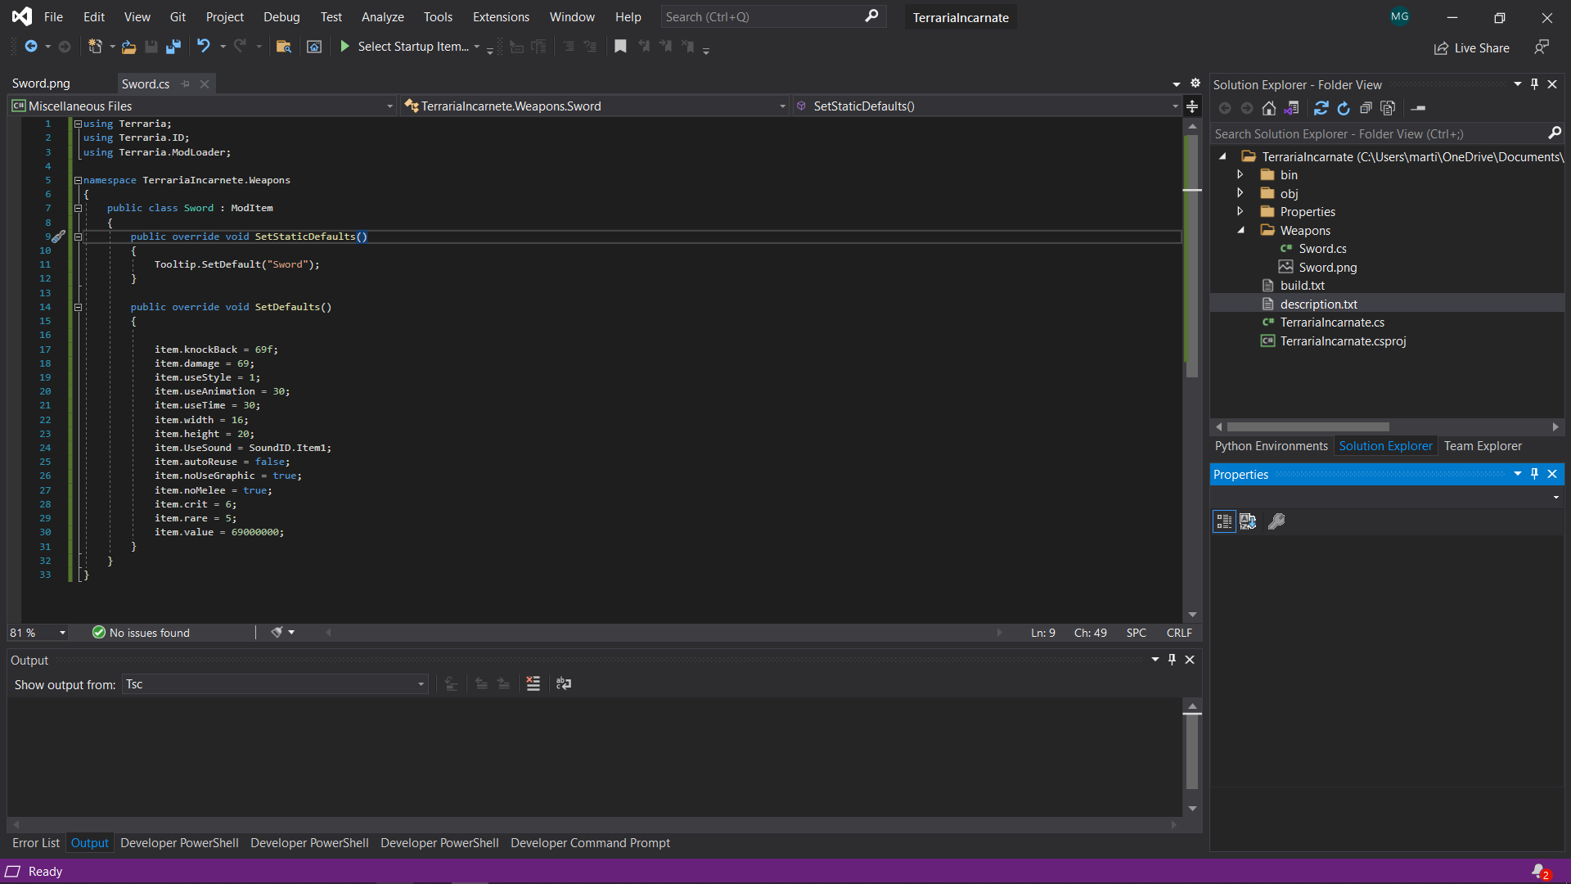The image size is (1571, 884).
Task: Click the New Item toolbar icon
Action: point(95,47)
